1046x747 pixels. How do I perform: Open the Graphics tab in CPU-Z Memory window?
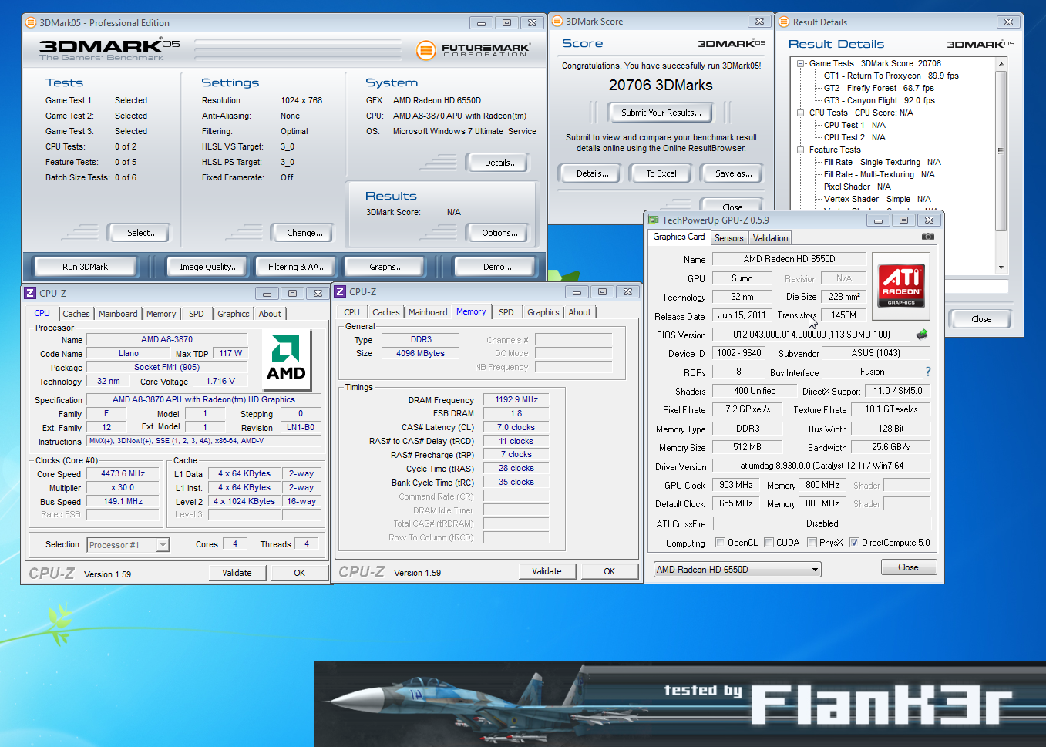pos(543,312)
